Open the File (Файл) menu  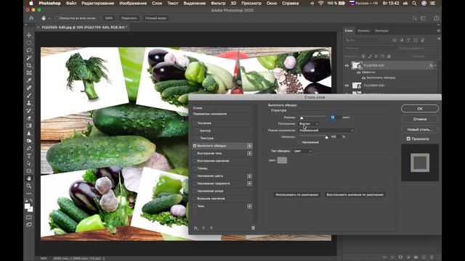pyautogui.click(x=71, y=3)
